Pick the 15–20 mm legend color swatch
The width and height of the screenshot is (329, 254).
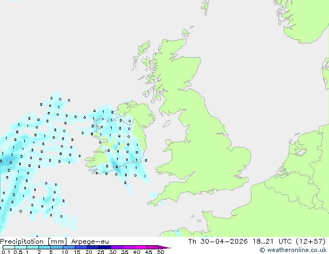pyautogui.click(x=81, y=247)
